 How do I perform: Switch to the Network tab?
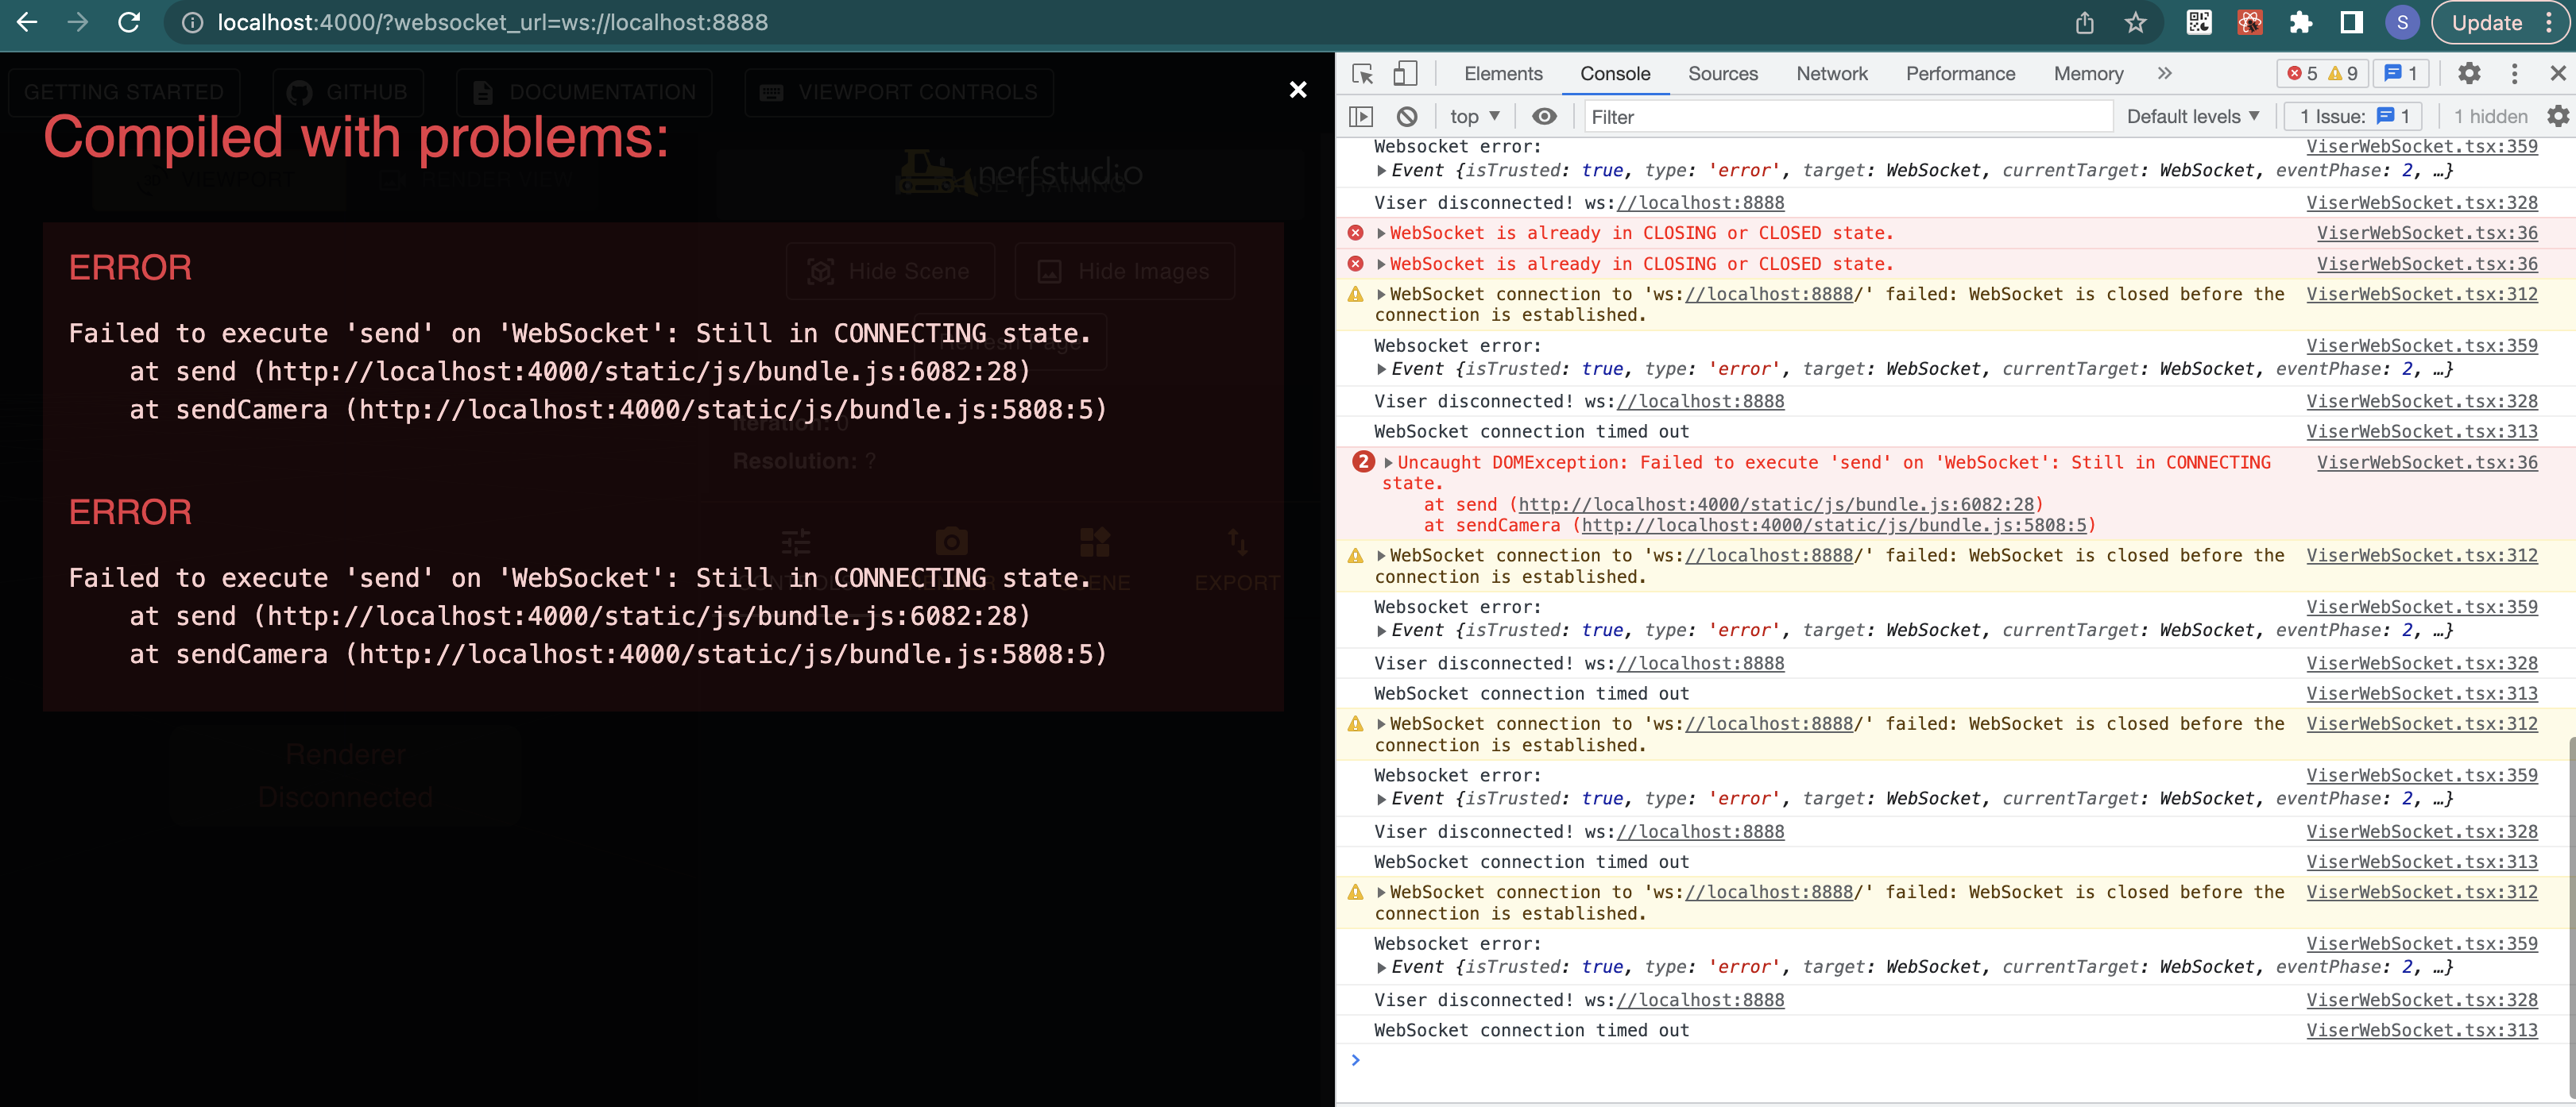coord(1831,73)
